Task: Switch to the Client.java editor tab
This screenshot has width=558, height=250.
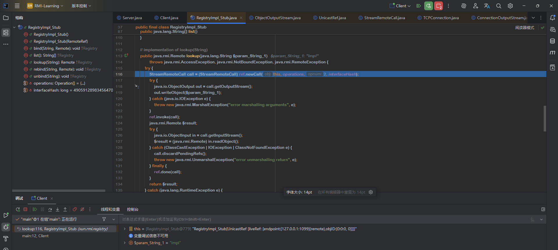Action: (169, 18)
